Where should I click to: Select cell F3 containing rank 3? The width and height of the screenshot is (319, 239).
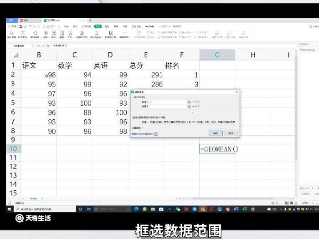coord(181,84)
